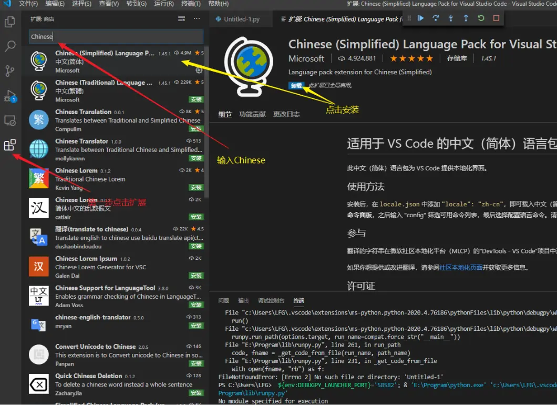557x405 pixels.
Task: Install Chinese (Traditional) Language pack
Action: [x=196, y=99]
